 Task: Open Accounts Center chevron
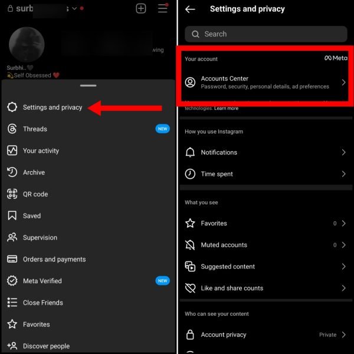click(343, 83)
